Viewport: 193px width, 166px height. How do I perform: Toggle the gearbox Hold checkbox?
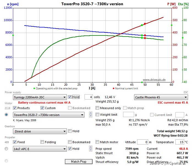[x=70, y=131]
